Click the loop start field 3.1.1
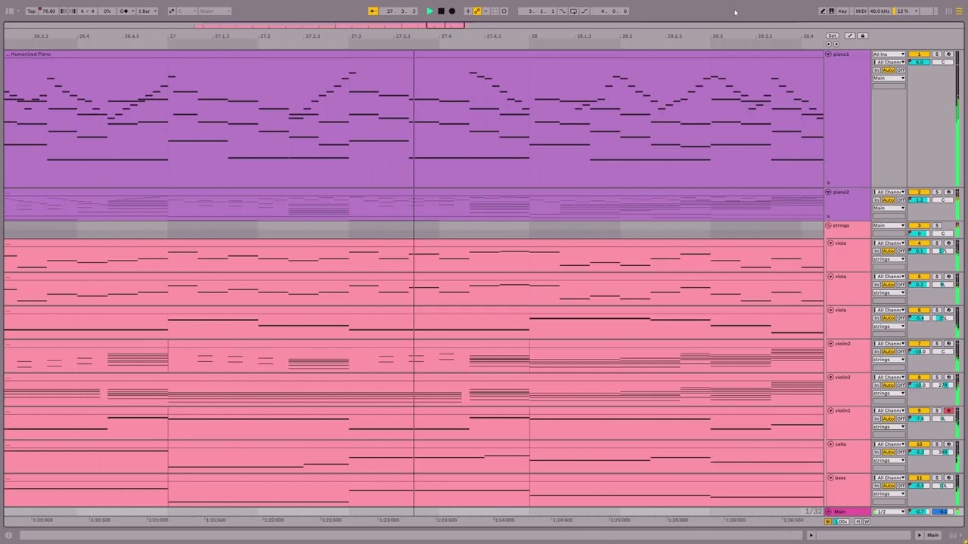The image size is (968, 544). 538,11
